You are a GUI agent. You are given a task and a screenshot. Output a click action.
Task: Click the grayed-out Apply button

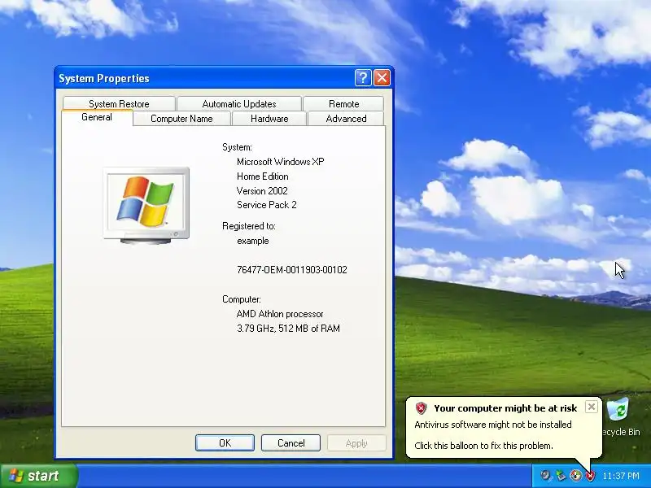point(356,442)
